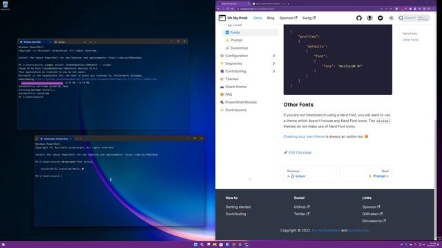Screen dimensions: 442x248
Task: Click the taskbar clock
Action: tap(432, 245)
